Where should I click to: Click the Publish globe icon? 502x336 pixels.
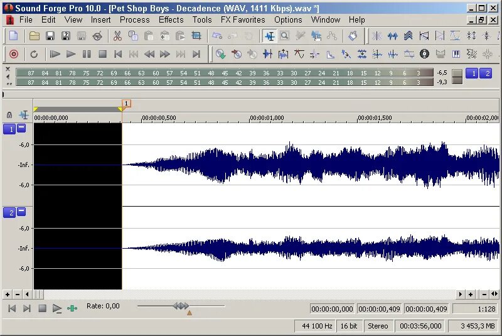tap(97, 36)
